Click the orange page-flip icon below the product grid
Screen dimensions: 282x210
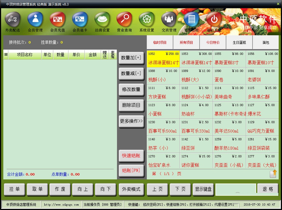tap(273, 174)
